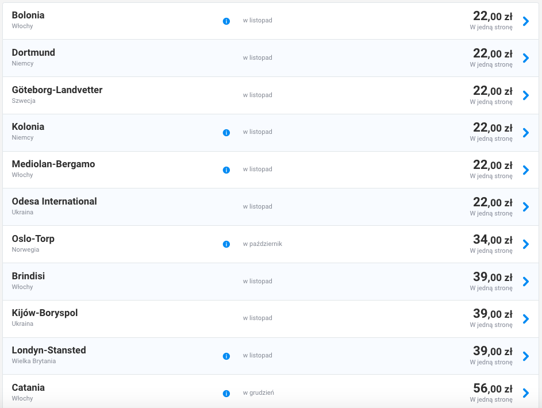The image size is (542, 408).
Task: Open info icon for Mediolan-Bergamo flight
Action: tap(226, 170)
